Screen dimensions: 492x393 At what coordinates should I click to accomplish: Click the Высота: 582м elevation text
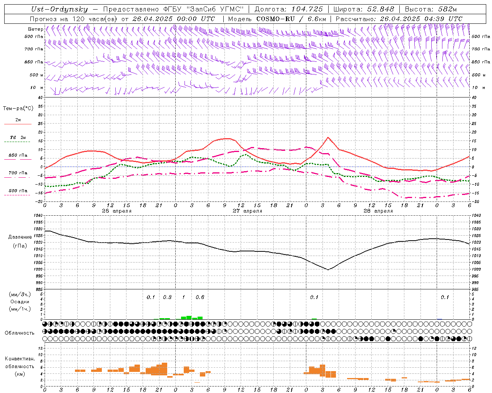[x=431, y=9]
